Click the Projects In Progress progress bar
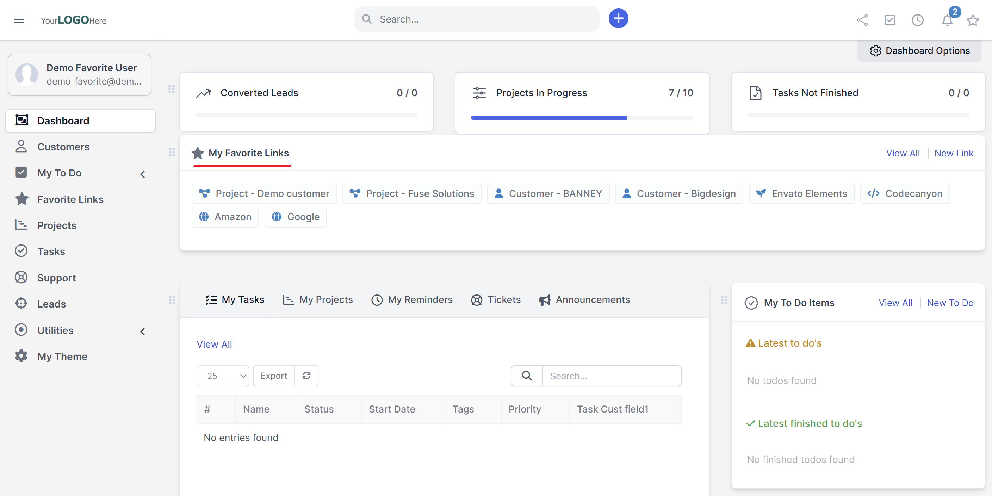 pyautogui.click(x=582, y=117)
